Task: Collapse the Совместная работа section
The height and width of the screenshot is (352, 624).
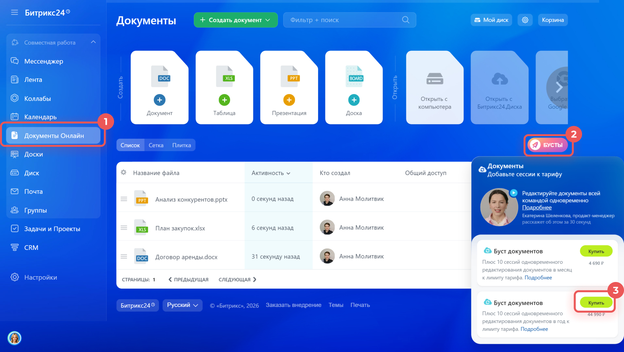Action: [x=93, y=42]
